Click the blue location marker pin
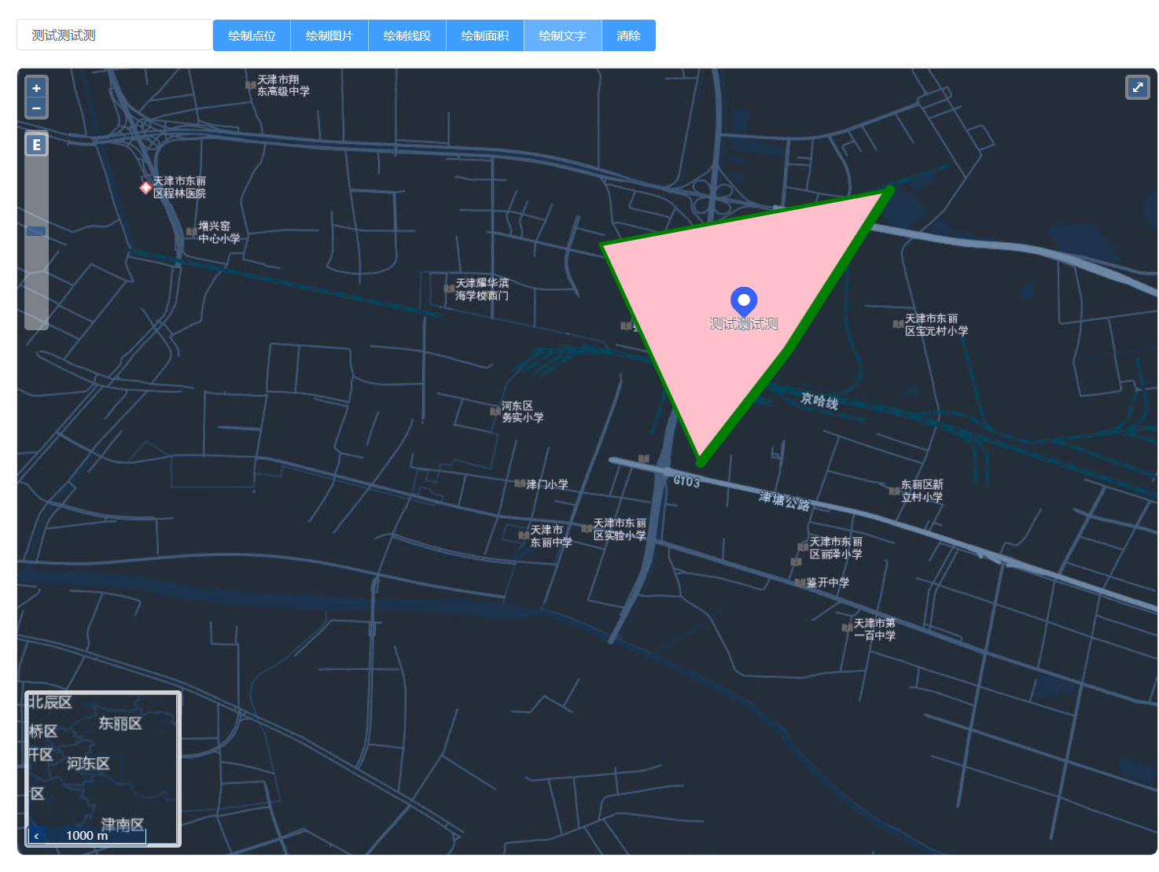Viewport: 1159px width, 872px height. tap(743, 303)
